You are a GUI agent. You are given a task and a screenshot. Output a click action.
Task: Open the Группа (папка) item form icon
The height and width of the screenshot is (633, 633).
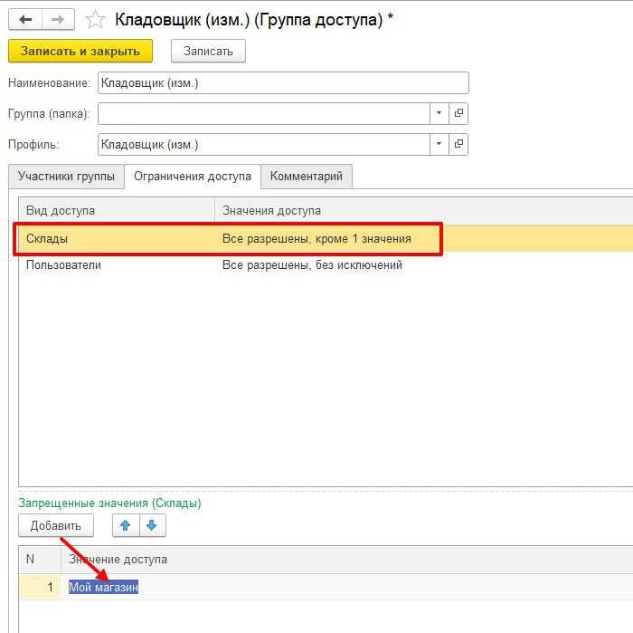[458, 113]
